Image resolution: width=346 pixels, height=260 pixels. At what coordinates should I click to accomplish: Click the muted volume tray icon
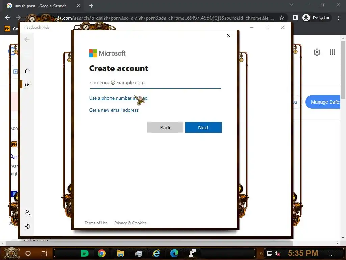click(277, 253)
